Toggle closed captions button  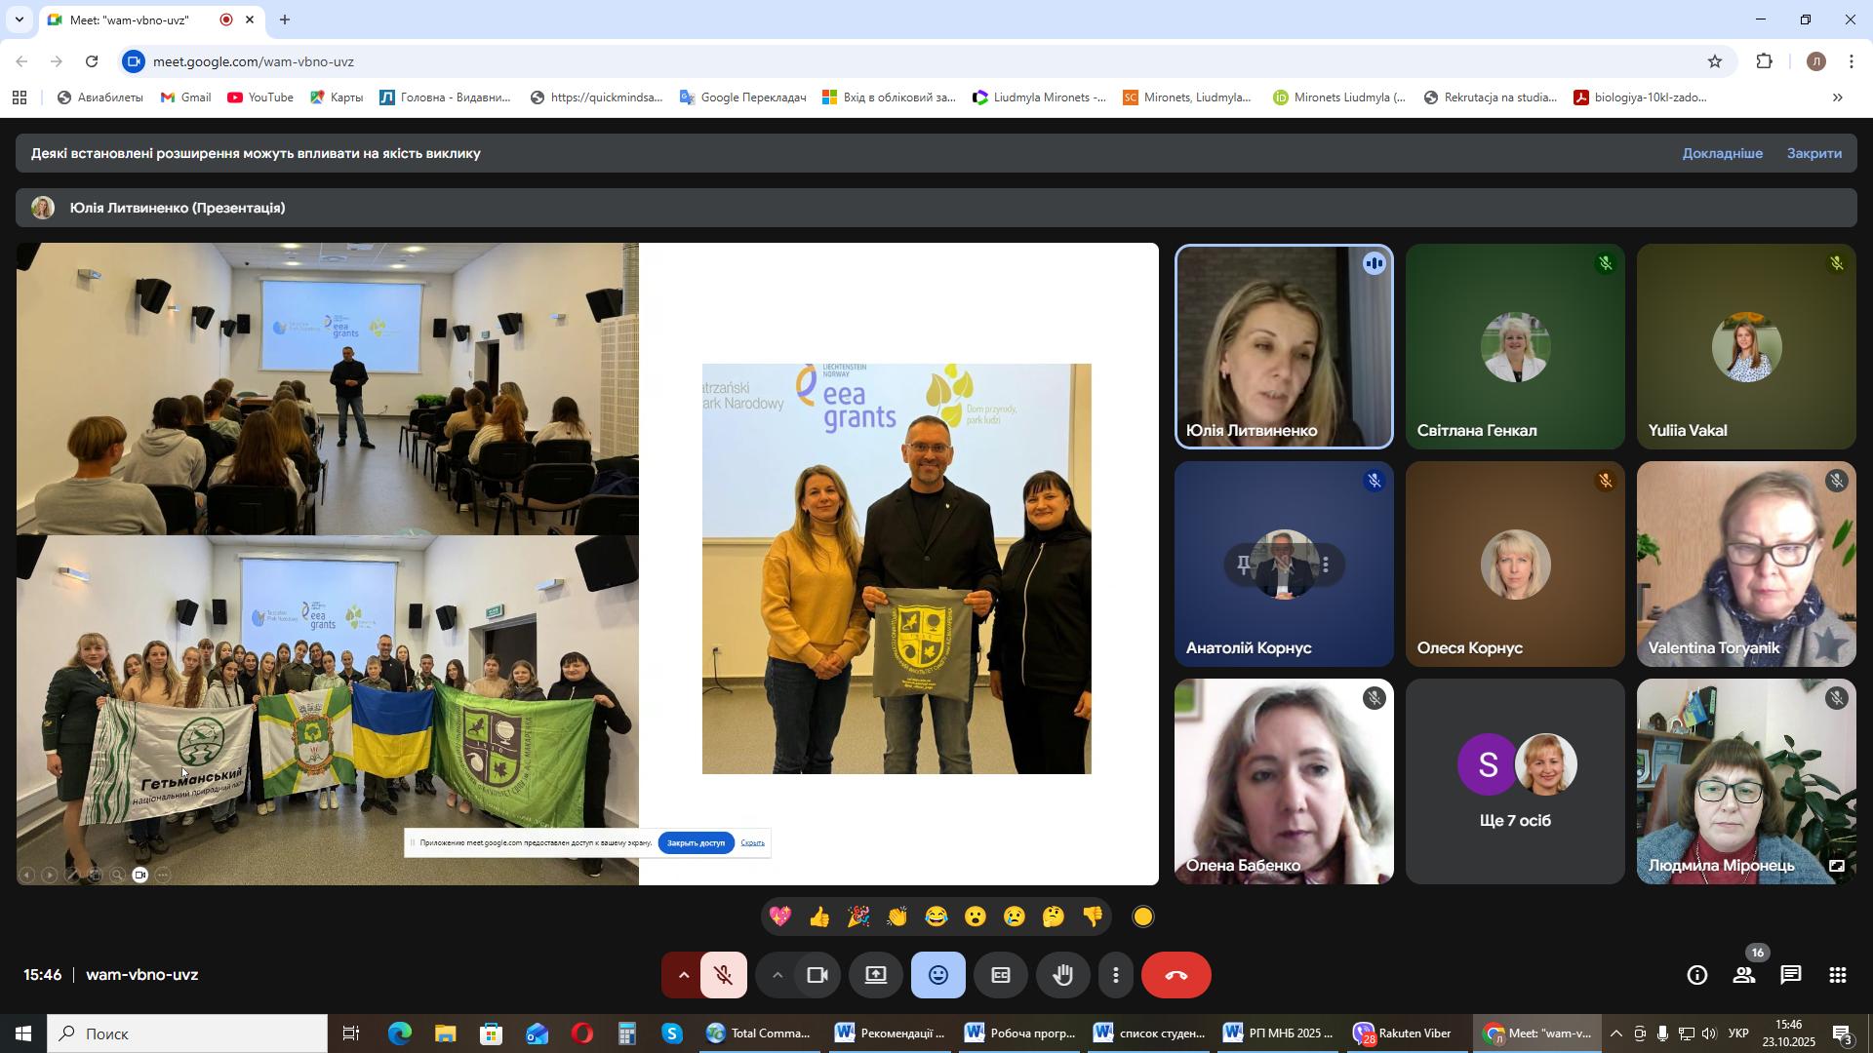(x=1000, y=976)
